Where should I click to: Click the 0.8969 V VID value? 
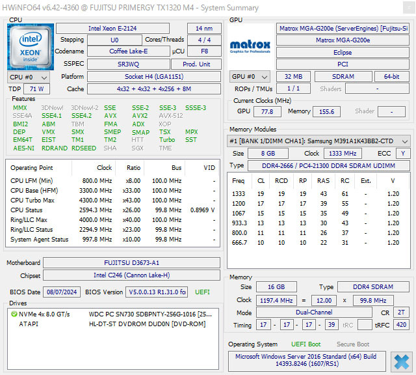click(x=202, y=210)
